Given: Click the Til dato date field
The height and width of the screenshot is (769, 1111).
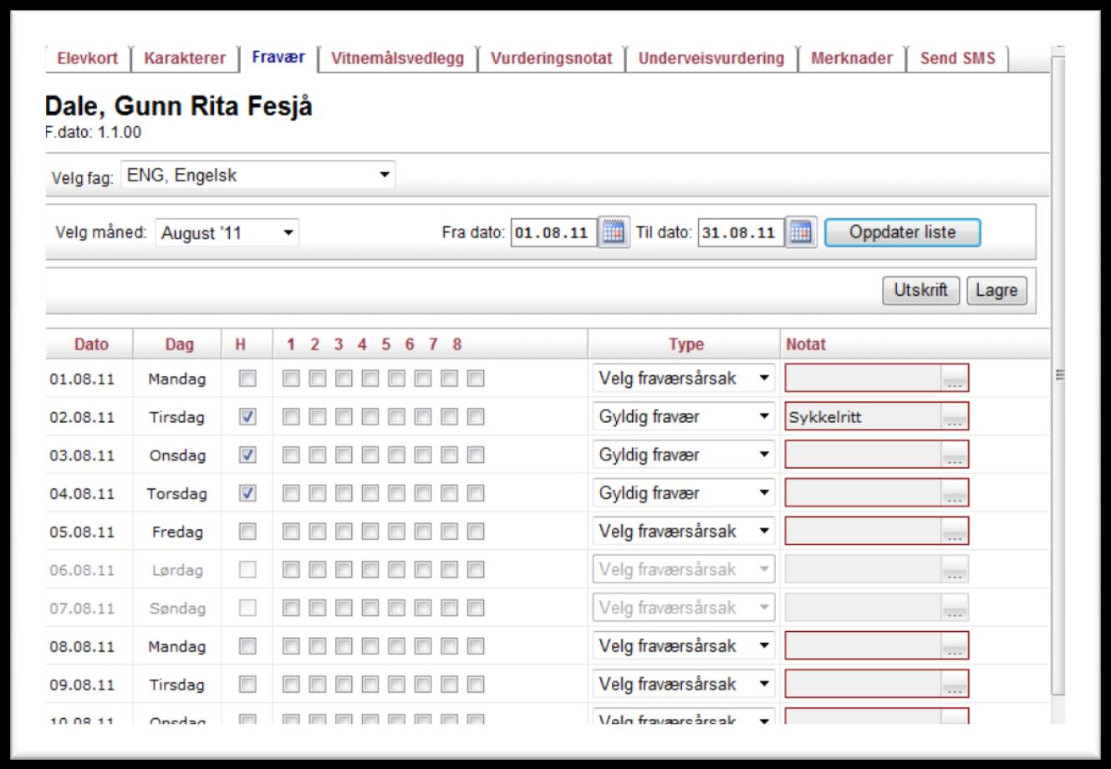Looking at the screenshot, I should 742,232.
